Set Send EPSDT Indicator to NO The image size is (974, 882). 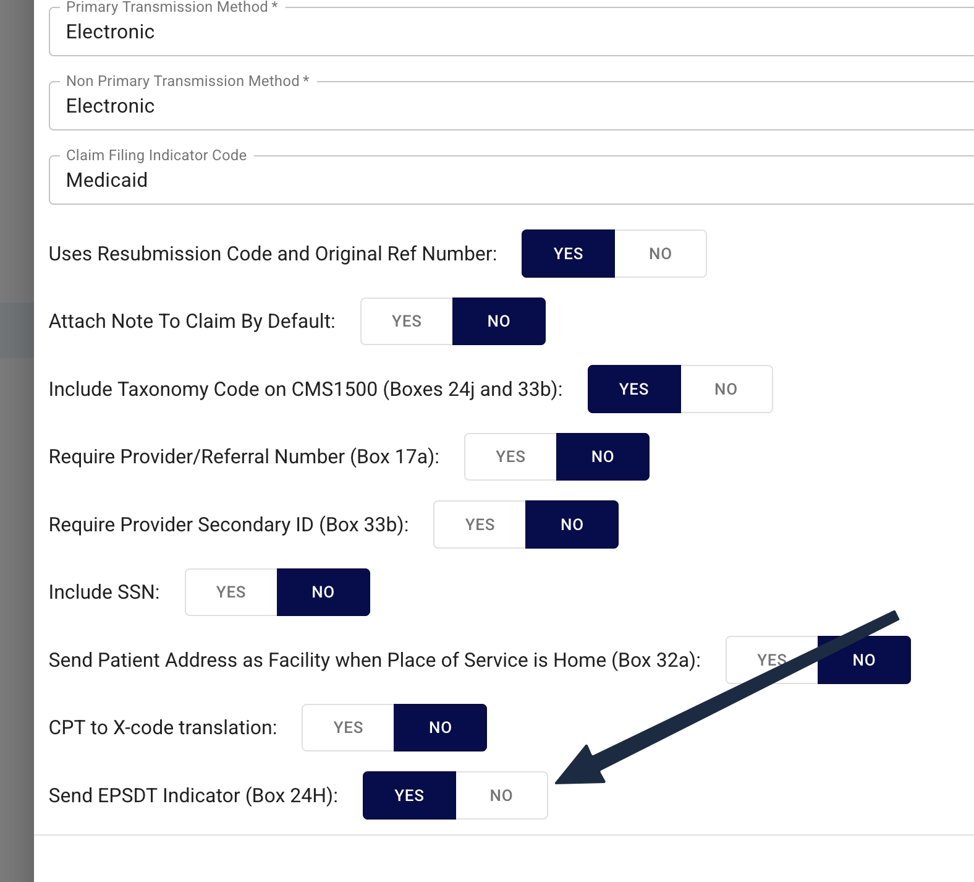[x=501, y=795]
